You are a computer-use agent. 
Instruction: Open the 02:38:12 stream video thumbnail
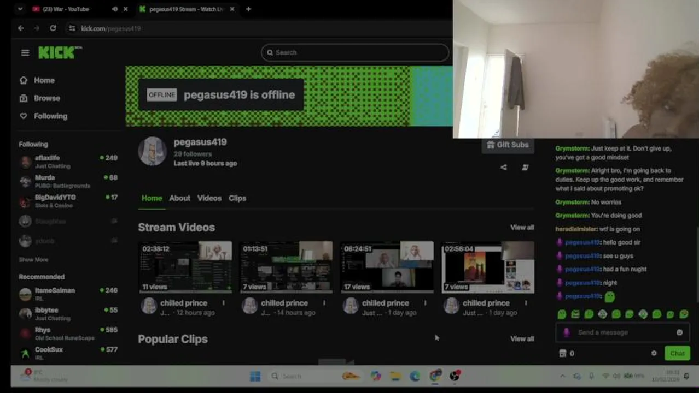point(185,267)
